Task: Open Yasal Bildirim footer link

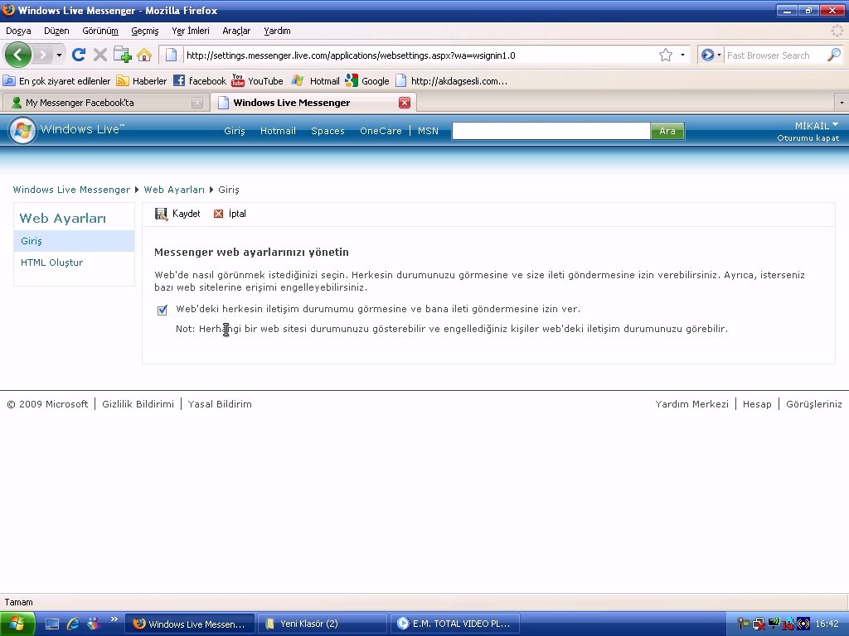Action: tap(220, 404)
